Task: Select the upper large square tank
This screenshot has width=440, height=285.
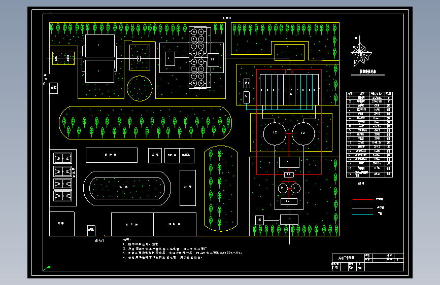Action: 100,46
